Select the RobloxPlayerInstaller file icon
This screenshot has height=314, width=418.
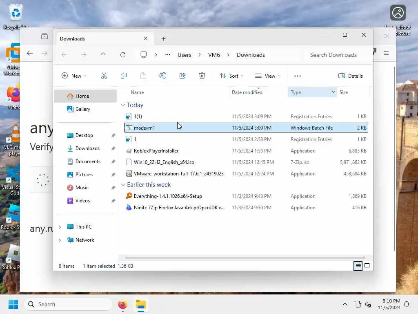click(129, 151)
